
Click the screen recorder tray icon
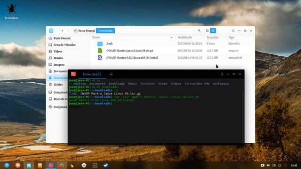[262, 165]
